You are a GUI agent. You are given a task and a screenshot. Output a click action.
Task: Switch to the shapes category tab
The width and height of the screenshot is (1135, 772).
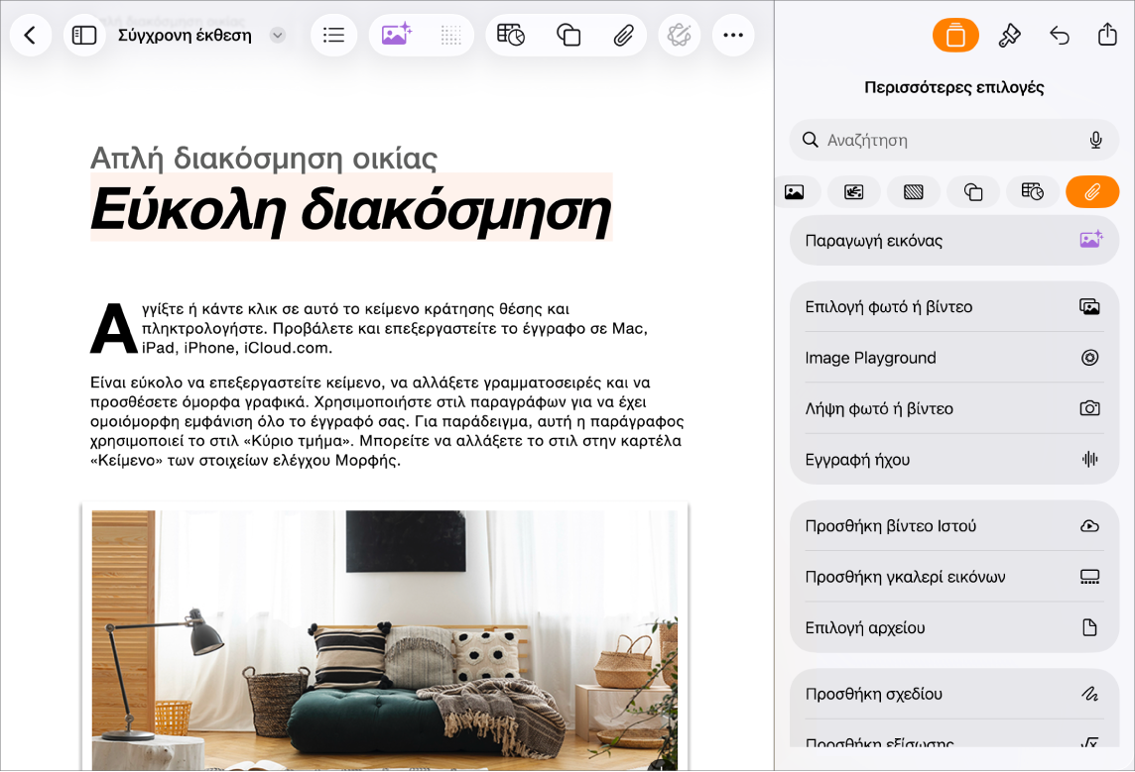973,192
